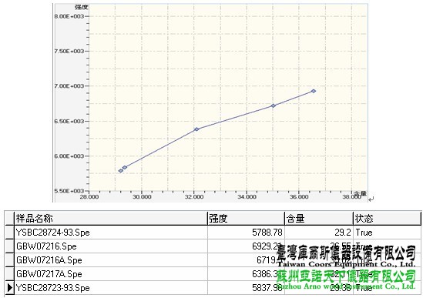The width and height of the screenshot is (423, 298).
Task: Click the 强度 column header
Action: click(246, 218)
